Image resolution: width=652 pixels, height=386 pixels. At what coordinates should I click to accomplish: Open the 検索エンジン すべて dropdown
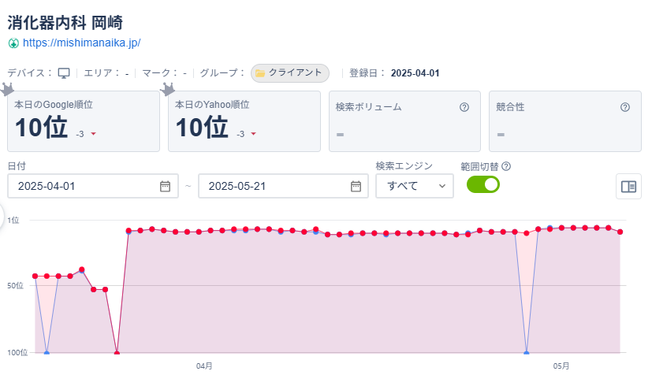click(415, 186)
